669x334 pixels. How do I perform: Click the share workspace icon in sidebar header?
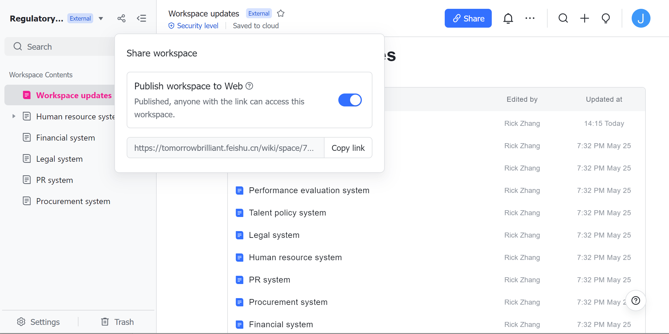tap(121, 19)
